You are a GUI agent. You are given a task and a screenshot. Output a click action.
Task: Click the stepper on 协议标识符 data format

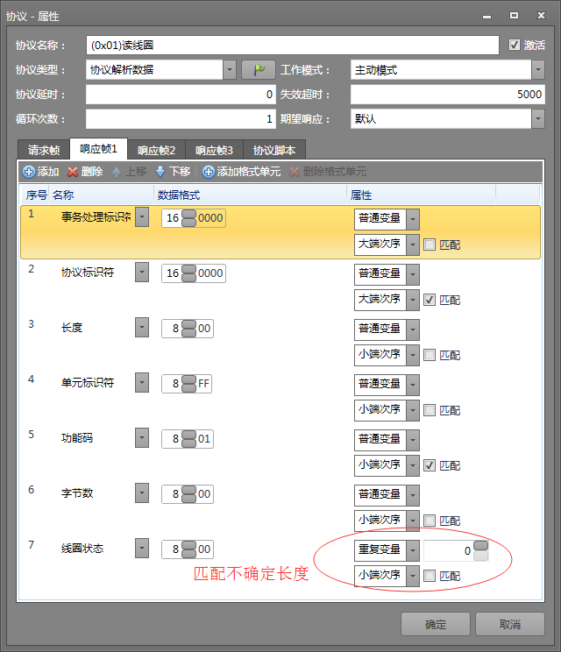click(x=188, y=273)
